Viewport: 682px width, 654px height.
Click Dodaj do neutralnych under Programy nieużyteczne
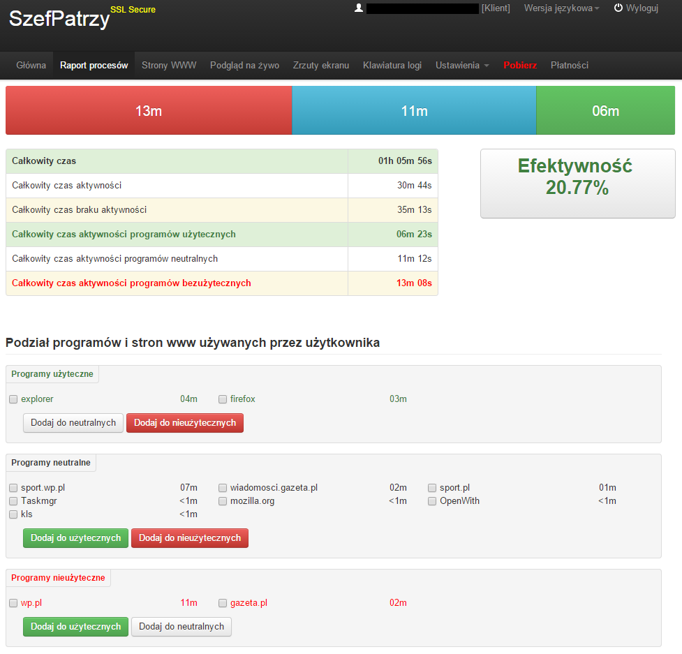pyautogui.click(x=181, y=627)
